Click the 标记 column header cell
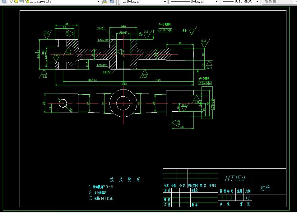 (x=167, y=186)
